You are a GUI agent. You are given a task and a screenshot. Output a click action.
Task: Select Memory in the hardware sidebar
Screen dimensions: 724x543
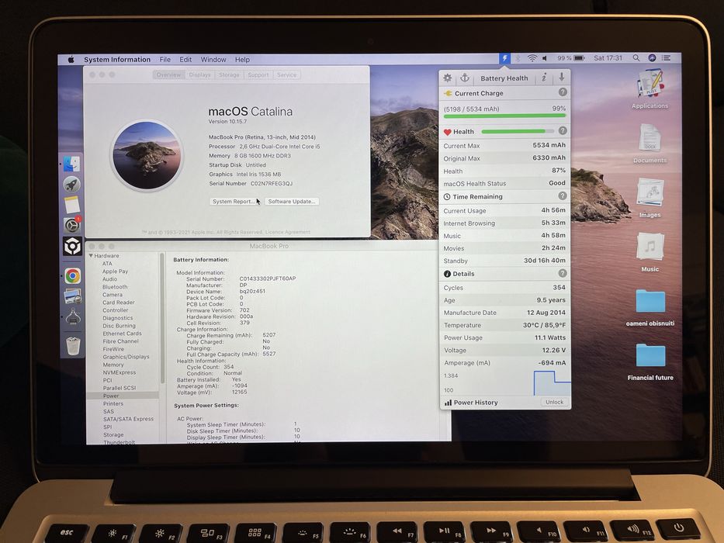113,365
